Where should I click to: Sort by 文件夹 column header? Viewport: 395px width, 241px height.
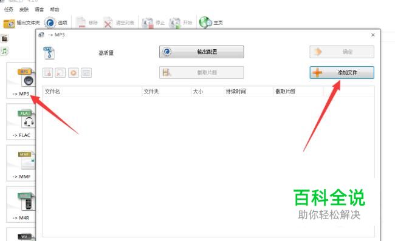(x=167, y=92)
